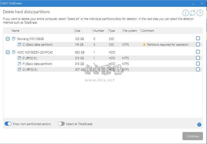Click the small blue reload icon at bottom right
The height and width of the screenshot is (144, 207).
click(199, 125)
